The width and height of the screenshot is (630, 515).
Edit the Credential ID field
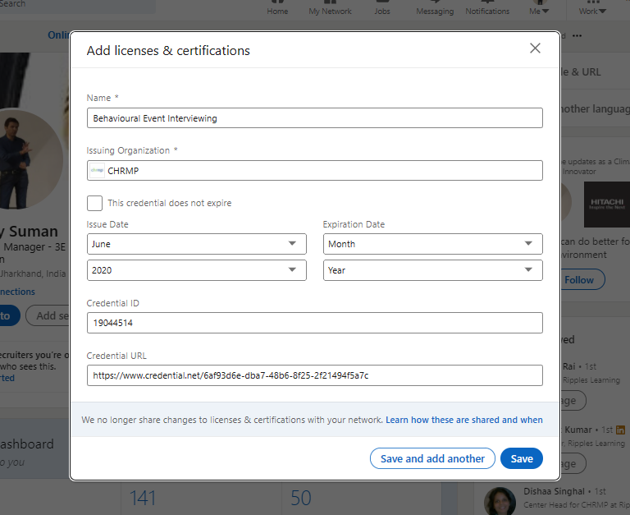[x=315, y=323]
